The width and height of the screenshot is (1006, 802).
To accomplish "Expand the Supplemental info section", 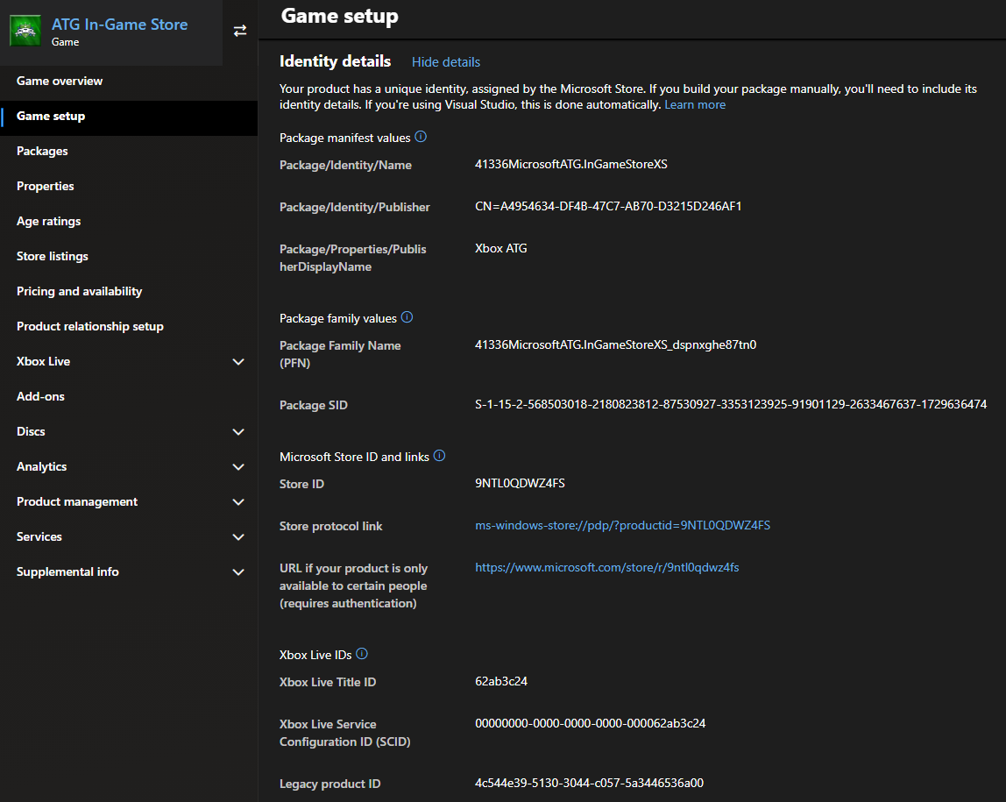I will (129, 571).
